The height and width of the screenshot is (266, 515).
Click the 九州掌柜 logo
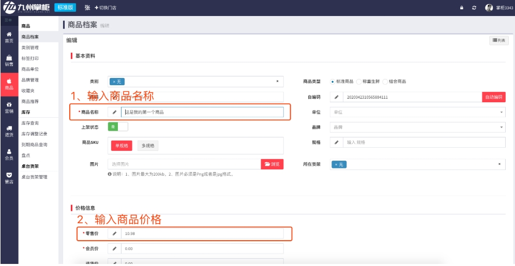point(26,7)
